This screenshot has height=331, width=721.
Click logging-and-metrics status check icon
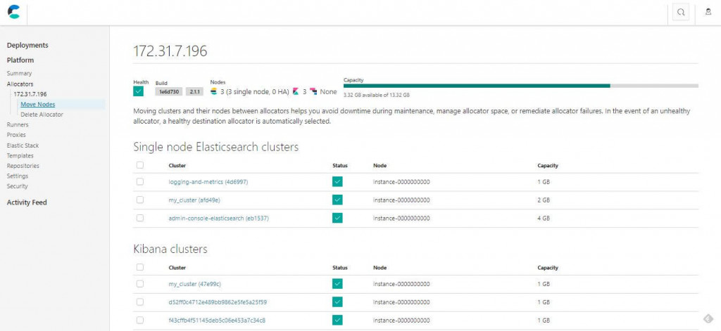[x=337, y=182]
